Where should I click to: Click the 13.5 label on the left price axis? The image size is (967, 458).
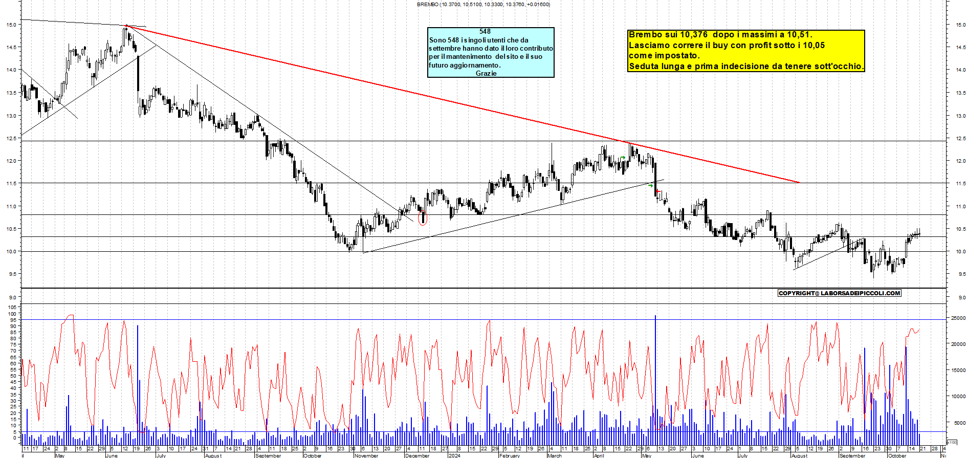coord(12,93)
